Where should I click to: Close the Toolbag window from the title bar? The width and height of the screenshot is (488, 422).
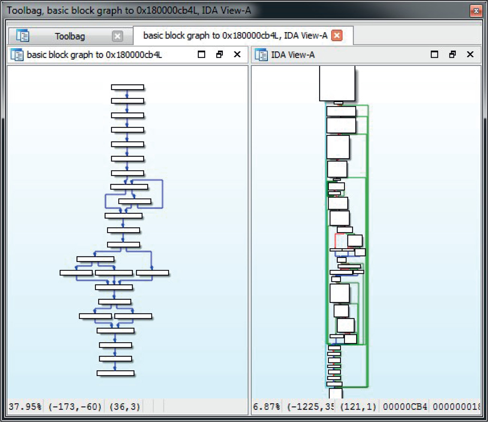[476, 11]
